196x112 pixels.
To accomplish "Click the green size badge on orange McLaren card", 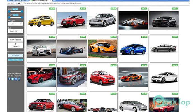I will pos(144,65).
